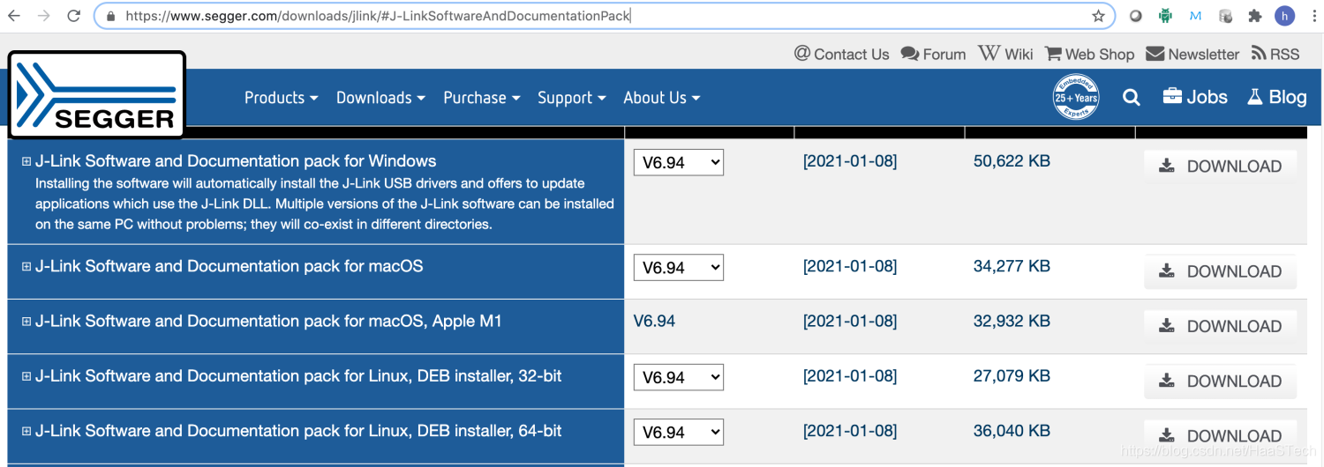Bookmark the page with the star icon
Viewport: 1324px width, 467px height.
click(x=1099, y=16)
